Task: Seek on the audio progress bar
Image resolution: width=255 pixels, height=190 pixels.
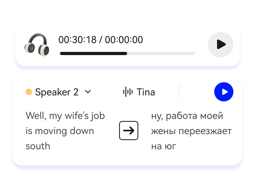Action: (x=127, y=53)
